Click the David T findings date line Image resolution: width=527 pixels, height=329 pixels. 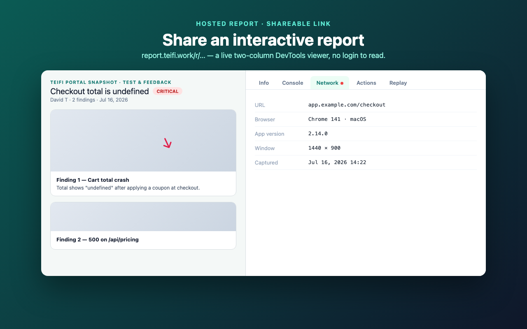(89, 100)
